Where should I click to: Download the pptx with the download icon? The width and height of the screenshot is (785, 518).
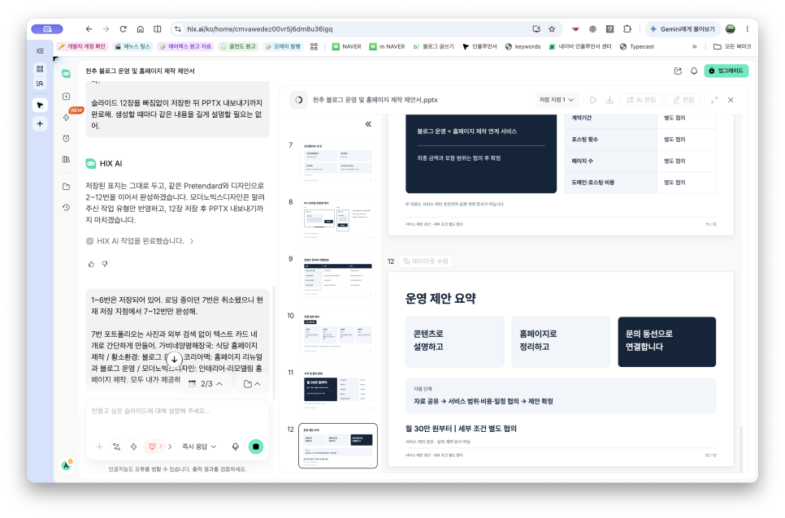point(609,100)
